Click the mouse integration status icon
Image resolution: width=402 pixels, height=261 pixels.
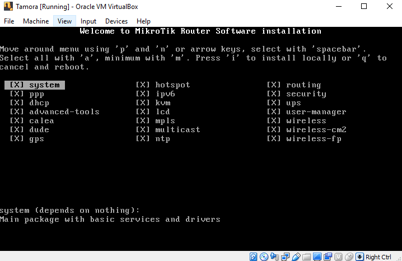coord(349,257)
